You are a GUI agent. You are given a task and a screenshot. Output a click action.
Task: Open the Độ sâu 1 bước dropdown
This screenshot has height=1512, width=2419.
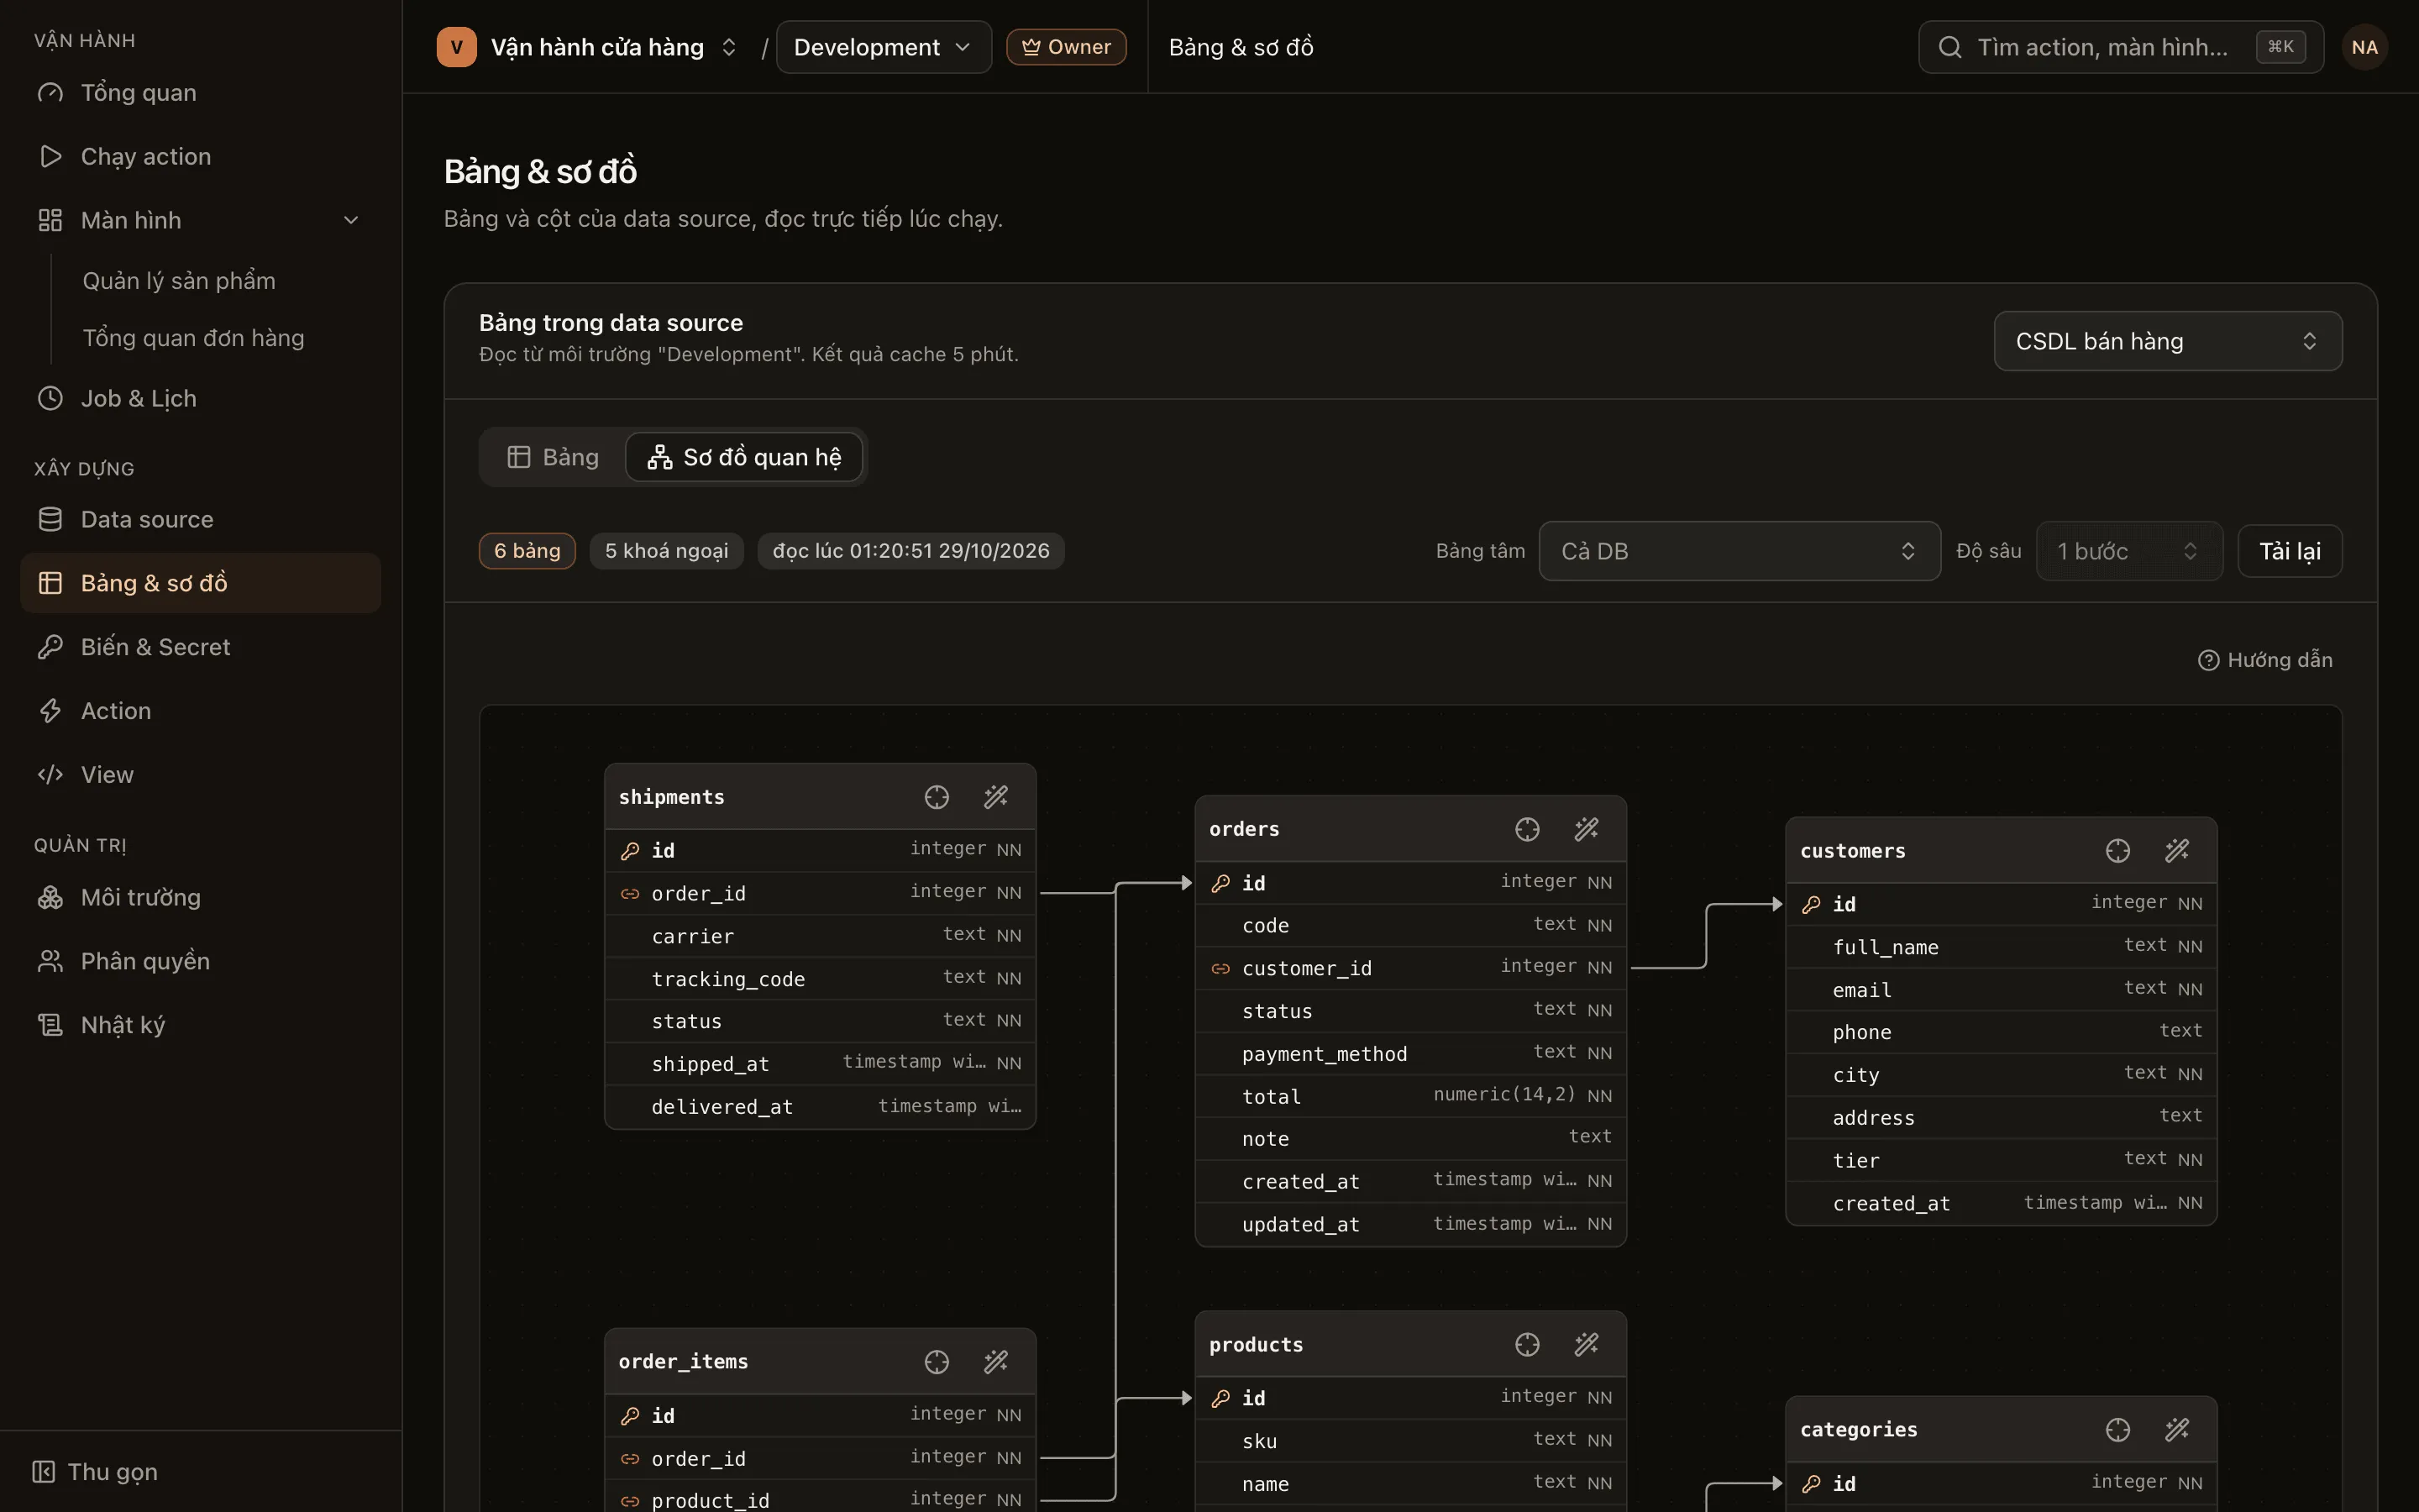click(2129, 551)
